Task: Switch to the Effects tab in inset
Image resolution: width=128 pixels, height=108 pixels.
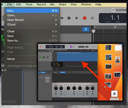Action: click(x=56, y=72)
